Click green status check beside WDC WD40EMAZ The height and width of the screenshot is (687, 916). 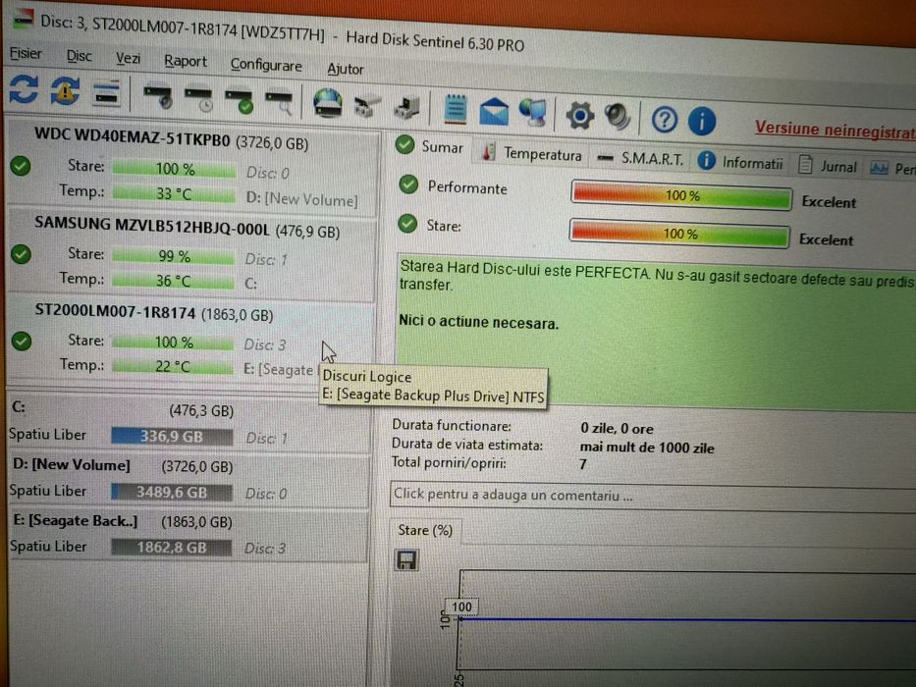(x=21, y=166)
